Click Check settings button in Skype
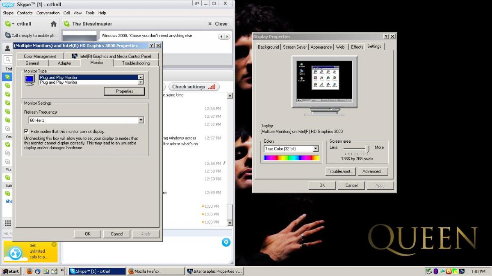Image resolution: width=492 pixels, height=276 pixels. pyautogui.click(x=194, y=87)
